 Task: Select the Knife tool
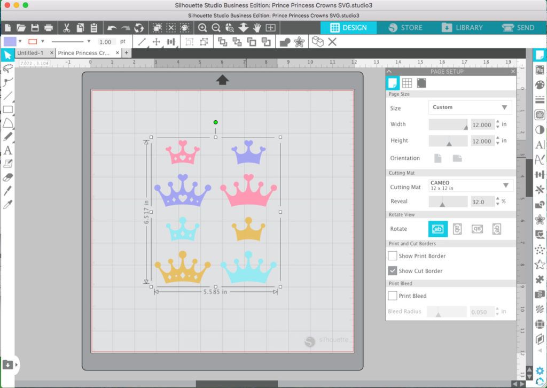coord(7,191)
